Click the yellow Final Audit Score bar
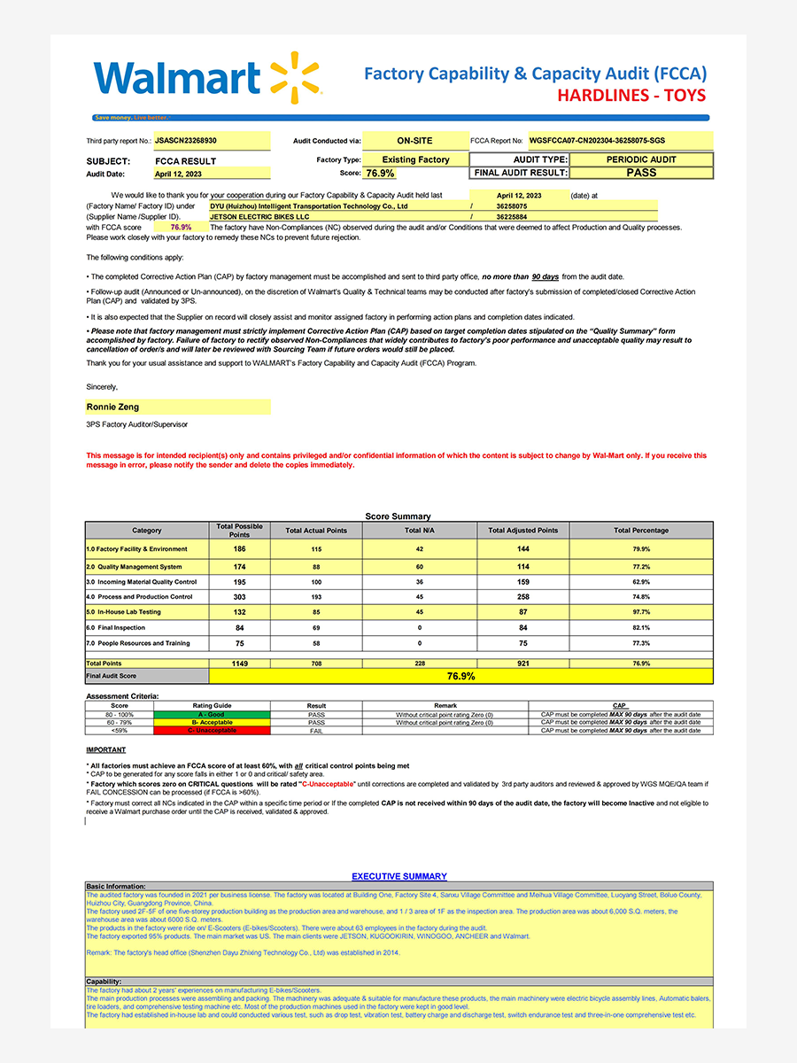This screenshot has width=797, height=1063. [460, 676]
